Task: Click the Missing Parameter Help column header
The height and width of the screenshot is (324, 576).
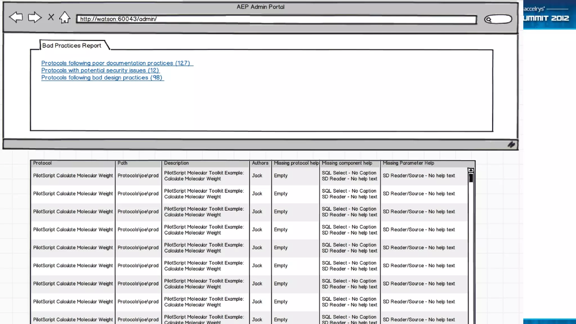Action: pyautogui.click(x=408, y=163)
